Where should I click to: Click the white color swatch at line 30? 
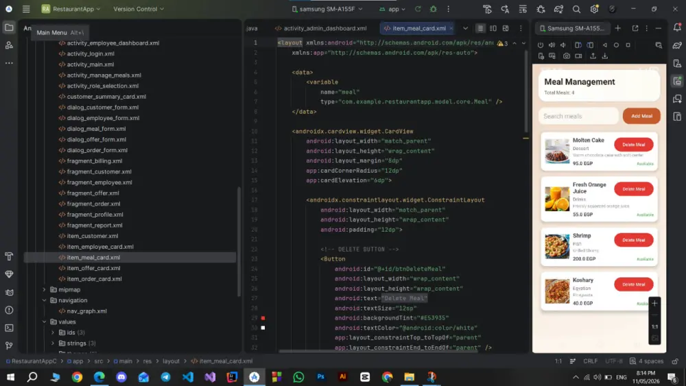263,328
